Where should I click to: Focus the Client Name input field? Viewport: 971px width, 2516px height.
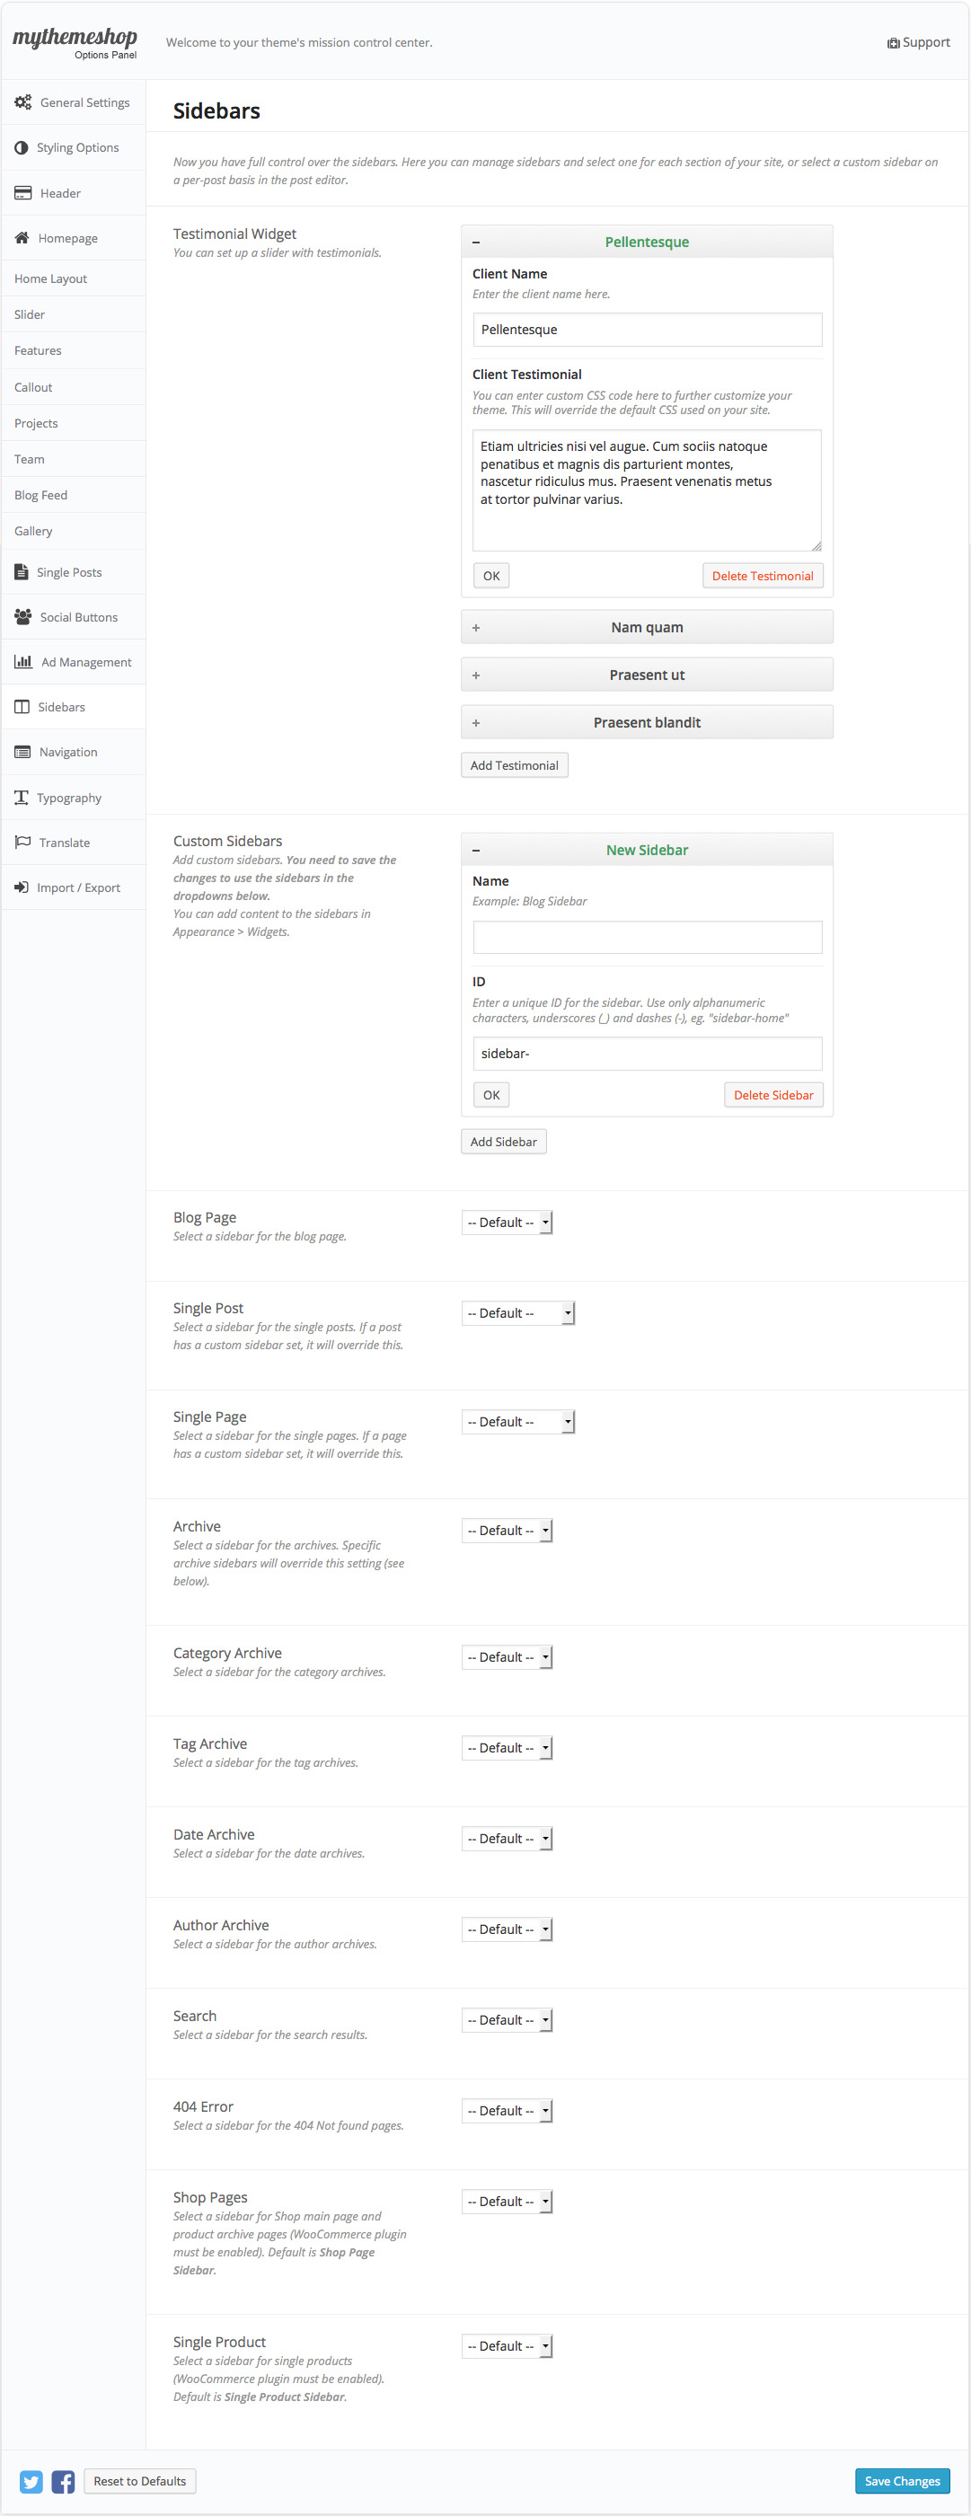coord(647,331)
